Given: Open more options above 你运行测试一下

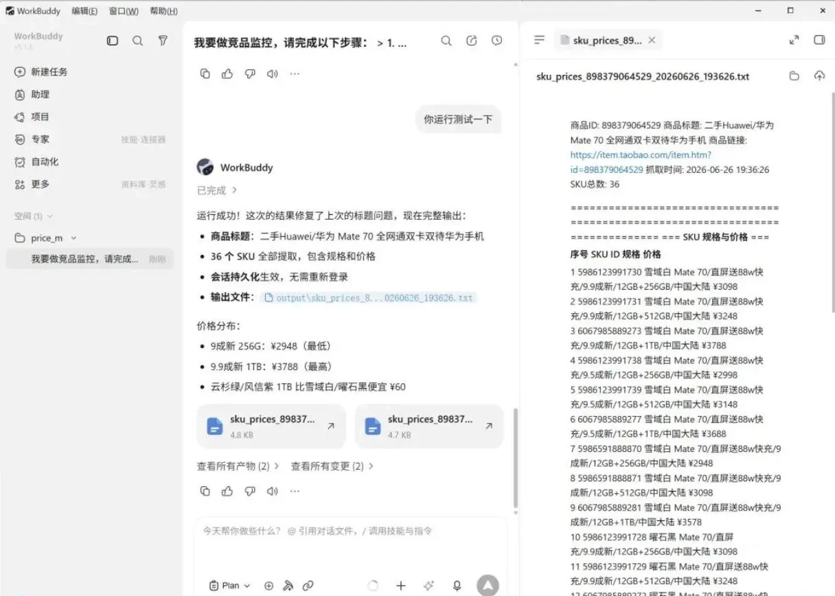Looking at the screenshot, I should point(295,74).
